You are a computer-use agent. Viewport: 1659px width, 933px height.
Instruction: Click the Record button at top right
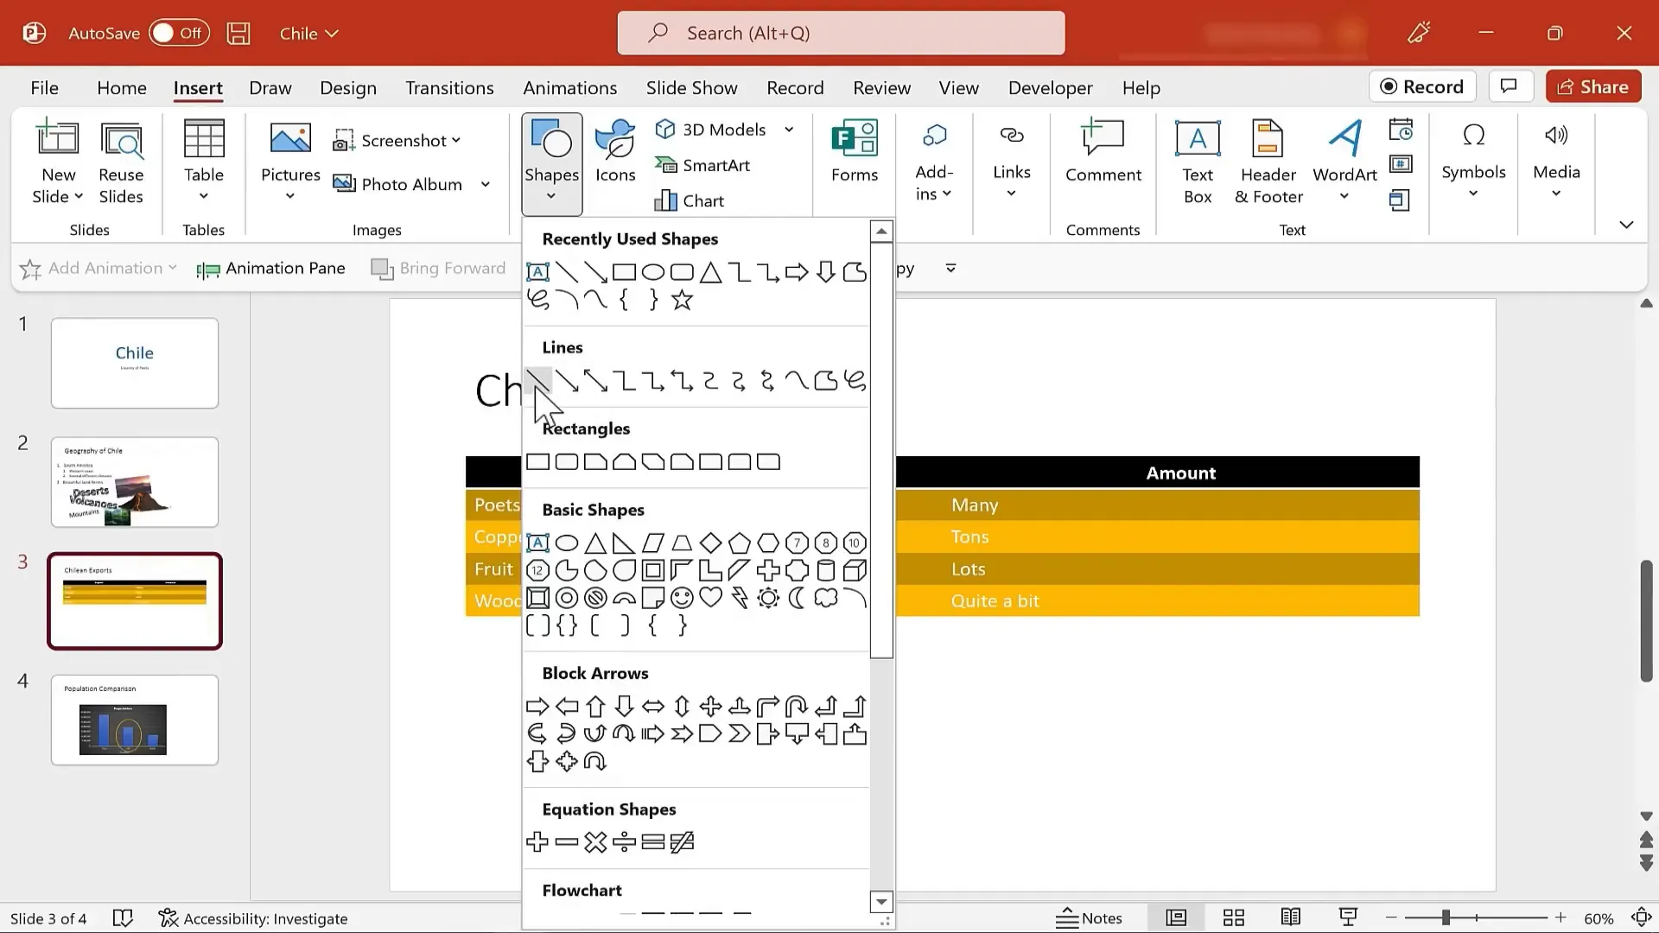point(1422,86)
